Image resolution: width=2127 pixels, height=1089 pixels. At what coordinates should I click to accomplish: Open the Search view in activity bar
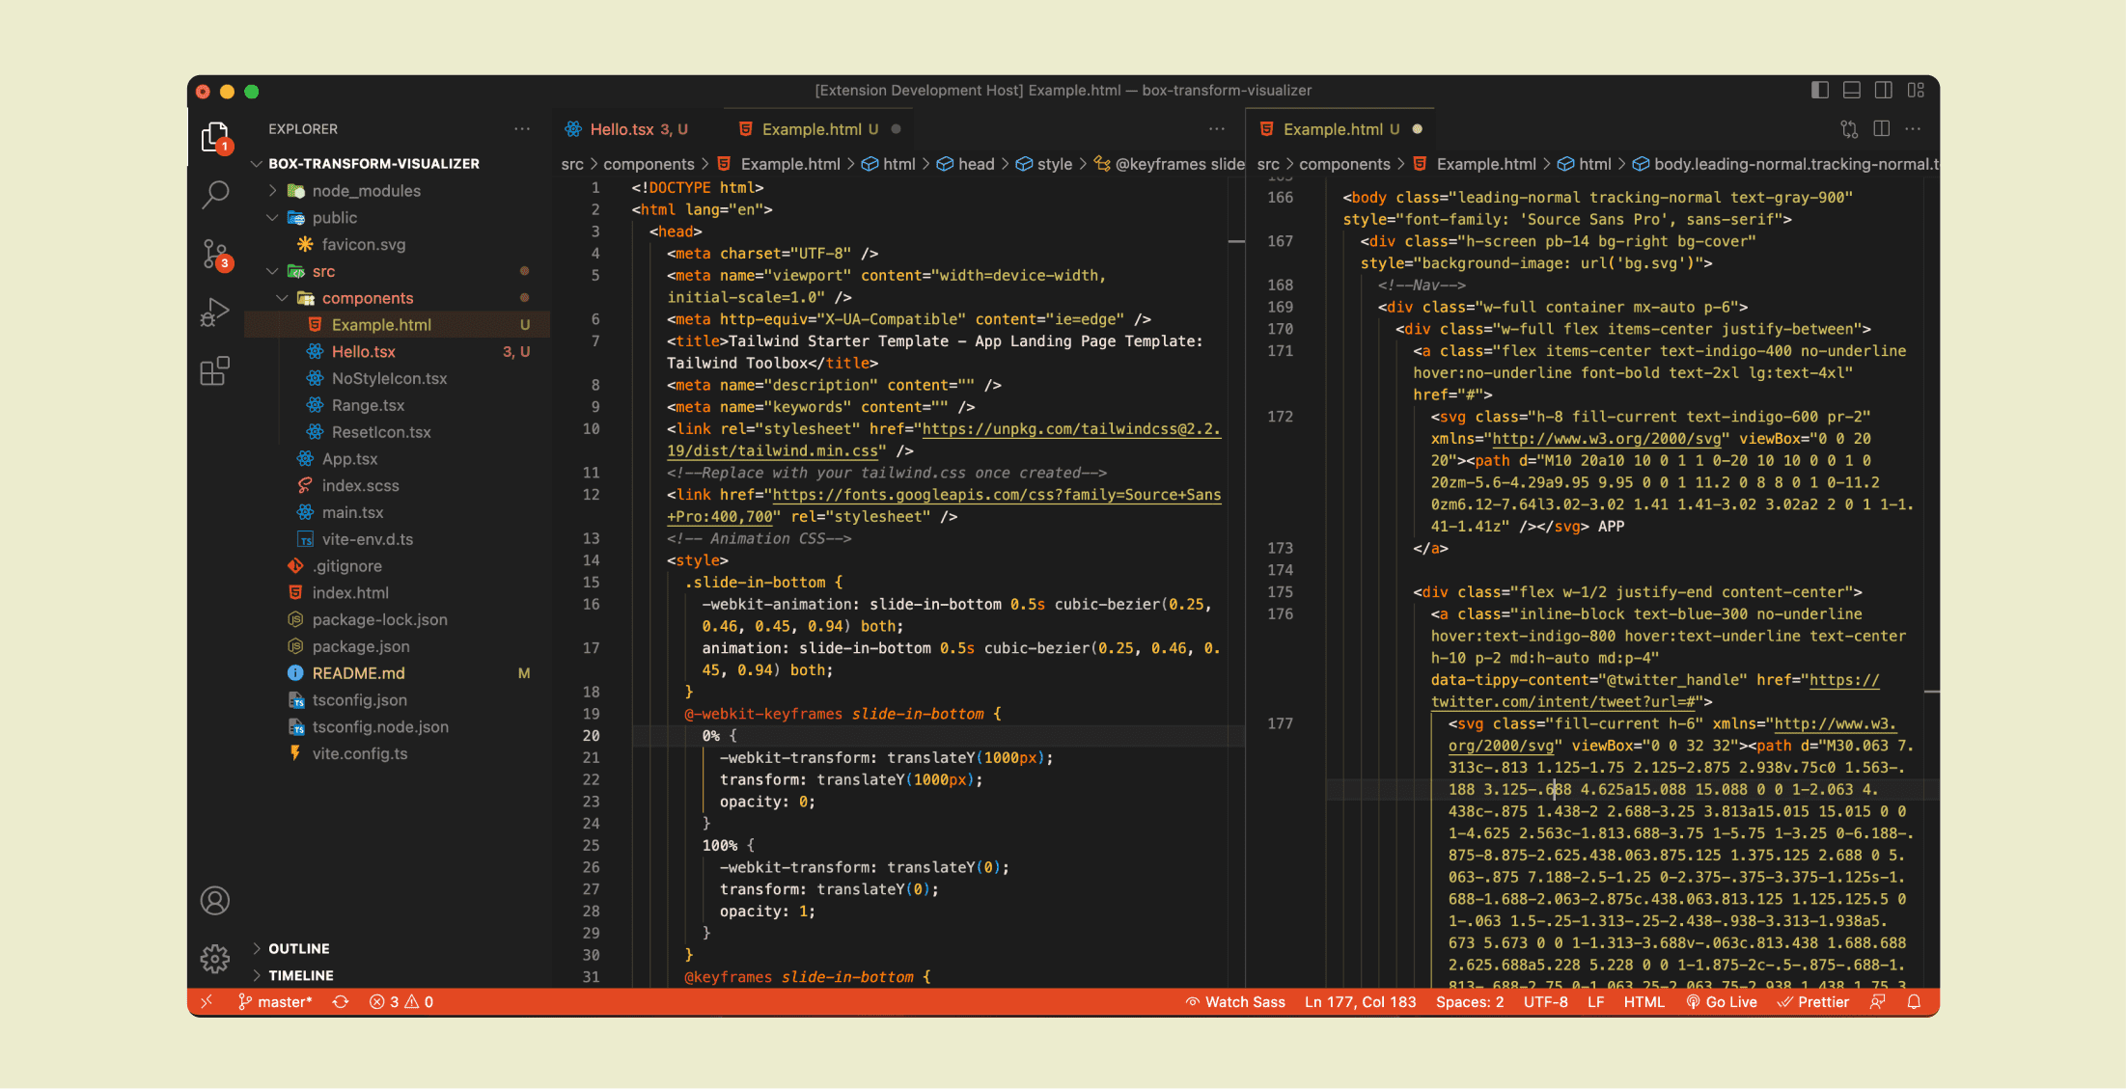point(214,196)
